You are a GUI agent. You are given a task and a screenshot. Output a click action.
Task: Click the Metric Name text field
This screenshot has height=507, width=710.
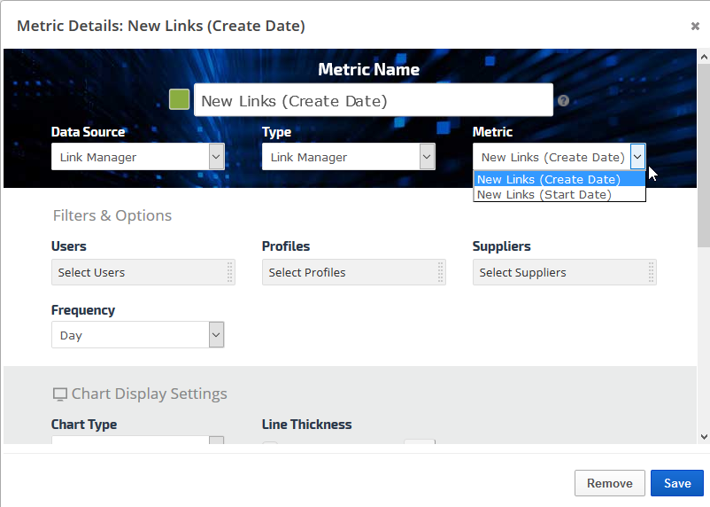tap(373, 101)
